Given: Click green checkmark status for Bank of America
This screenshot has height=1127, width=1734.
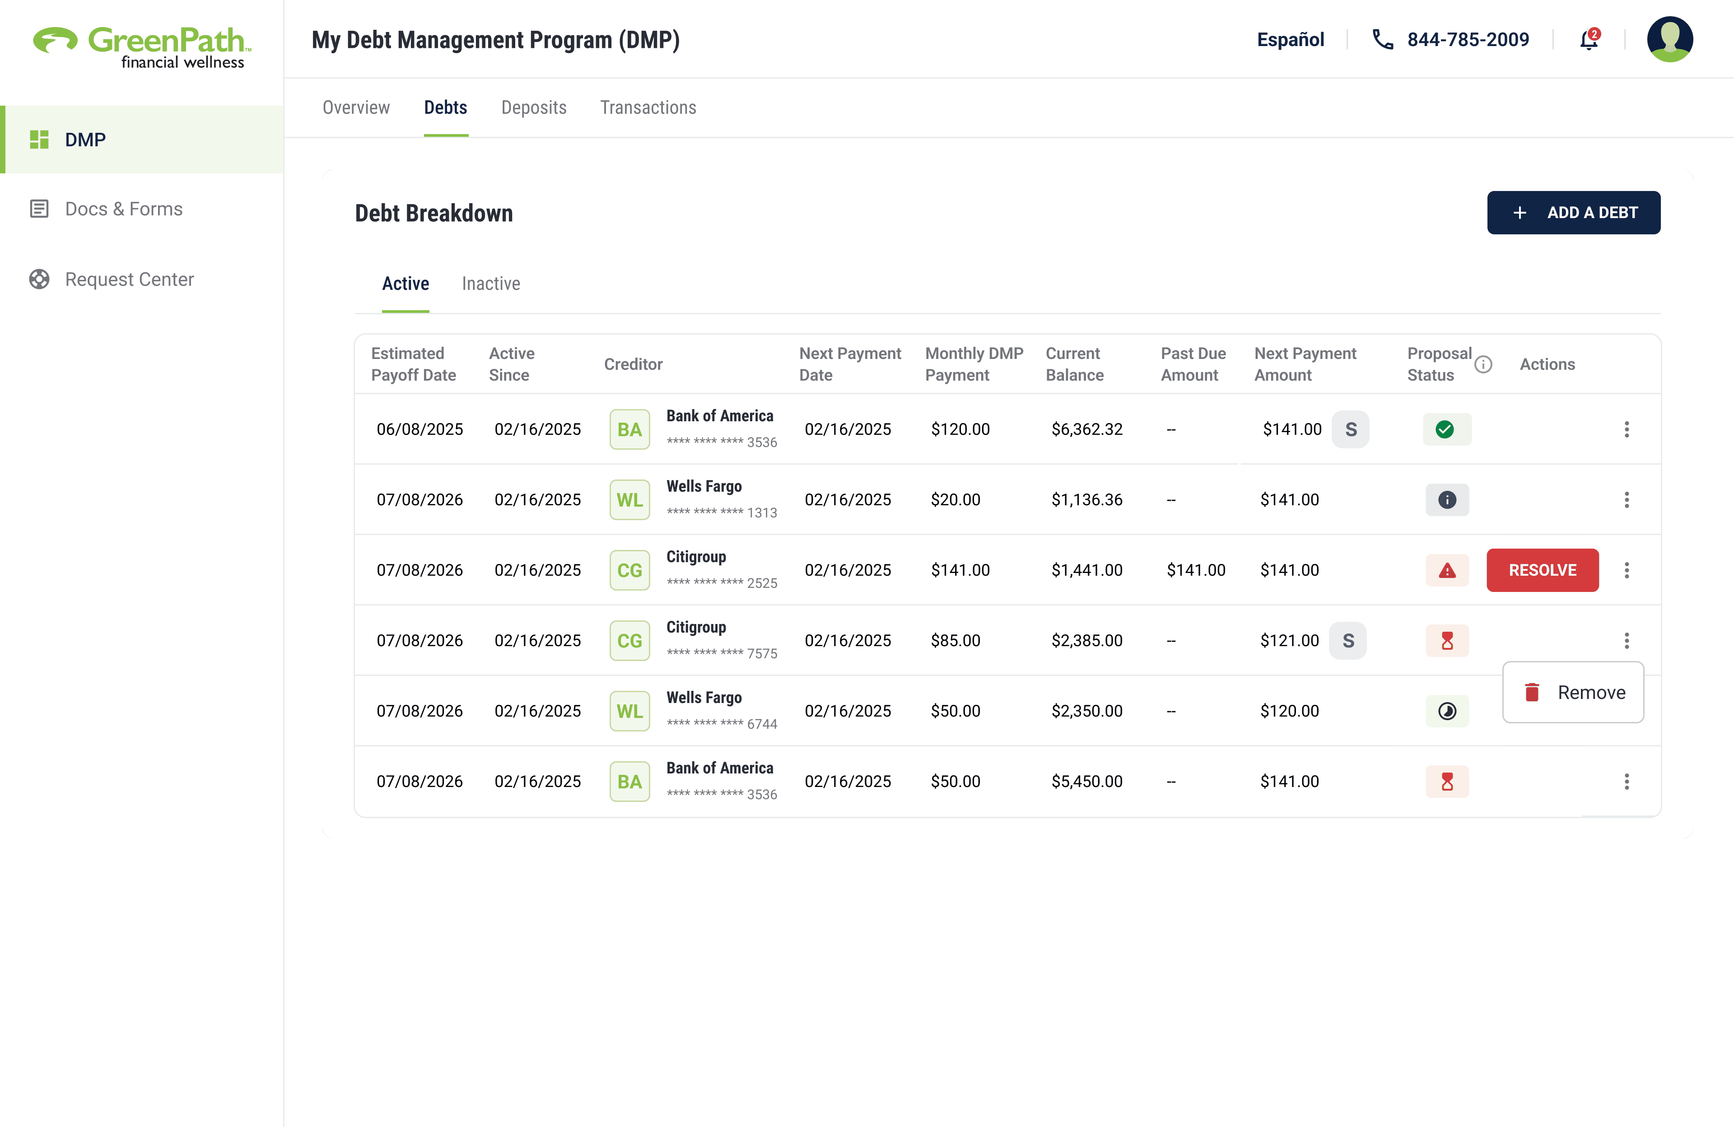Looking at the screenshot, I should pos(1445,429).
